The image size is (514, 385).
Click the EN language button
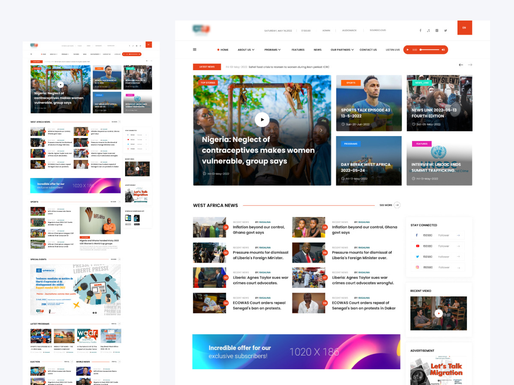tap(464, 28)
